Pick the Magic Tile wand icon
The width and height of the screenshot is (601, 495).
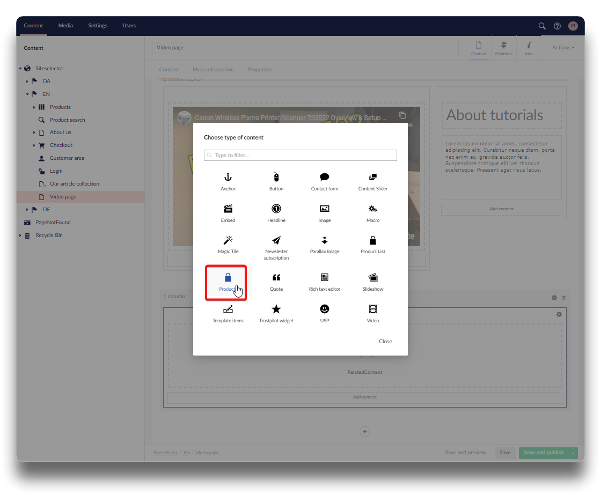[x=228, y=240]
